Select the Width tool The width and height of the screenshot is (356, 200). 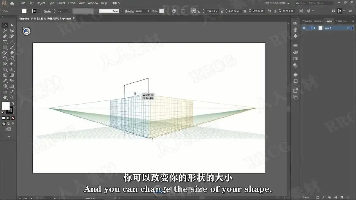5,64
